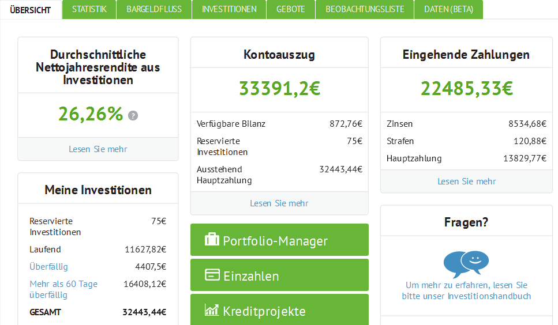Open the Überfällig investments link
Screen dimensions: 558x325
pos(48,267)
